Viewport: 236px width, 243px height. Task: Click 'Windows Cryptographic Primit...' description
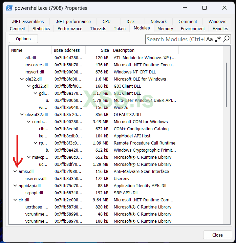[145, 150]
